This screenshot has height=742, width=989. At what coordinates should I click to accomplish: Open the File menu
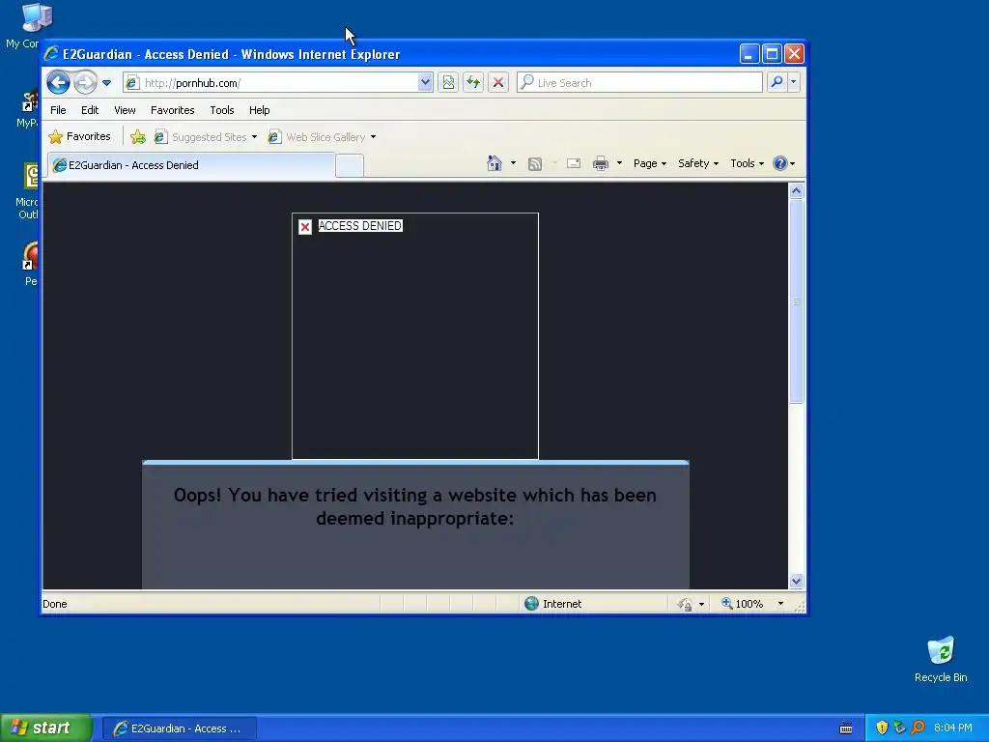(58, 110)
